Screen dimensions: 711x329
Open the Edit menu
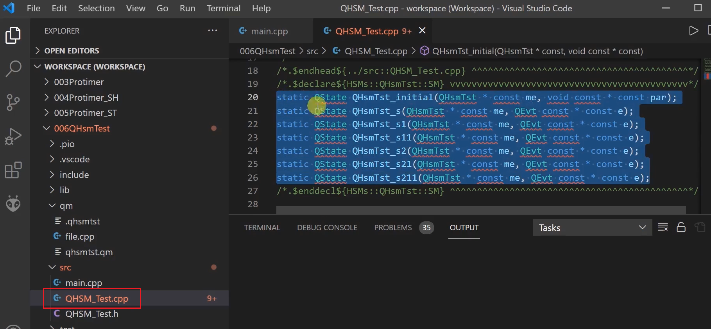click(59, 8)
